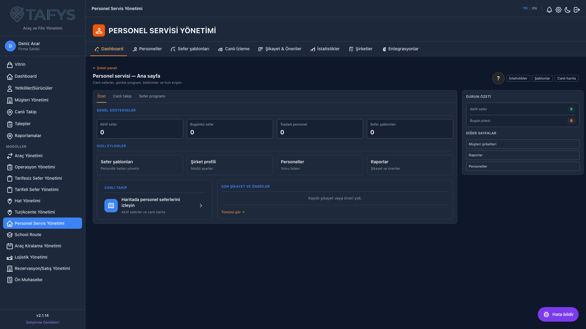The width and height of the screenshot is (586, 329).
Task: Click the blue map icon in Canlı Takip
Action: (111, 206)
